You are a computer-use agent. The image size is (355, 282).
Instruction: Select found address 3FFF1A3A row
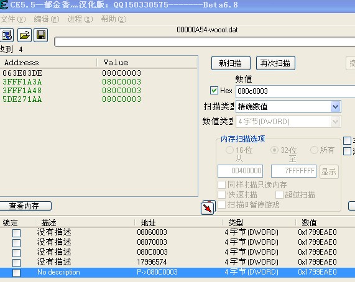point(99,82)
